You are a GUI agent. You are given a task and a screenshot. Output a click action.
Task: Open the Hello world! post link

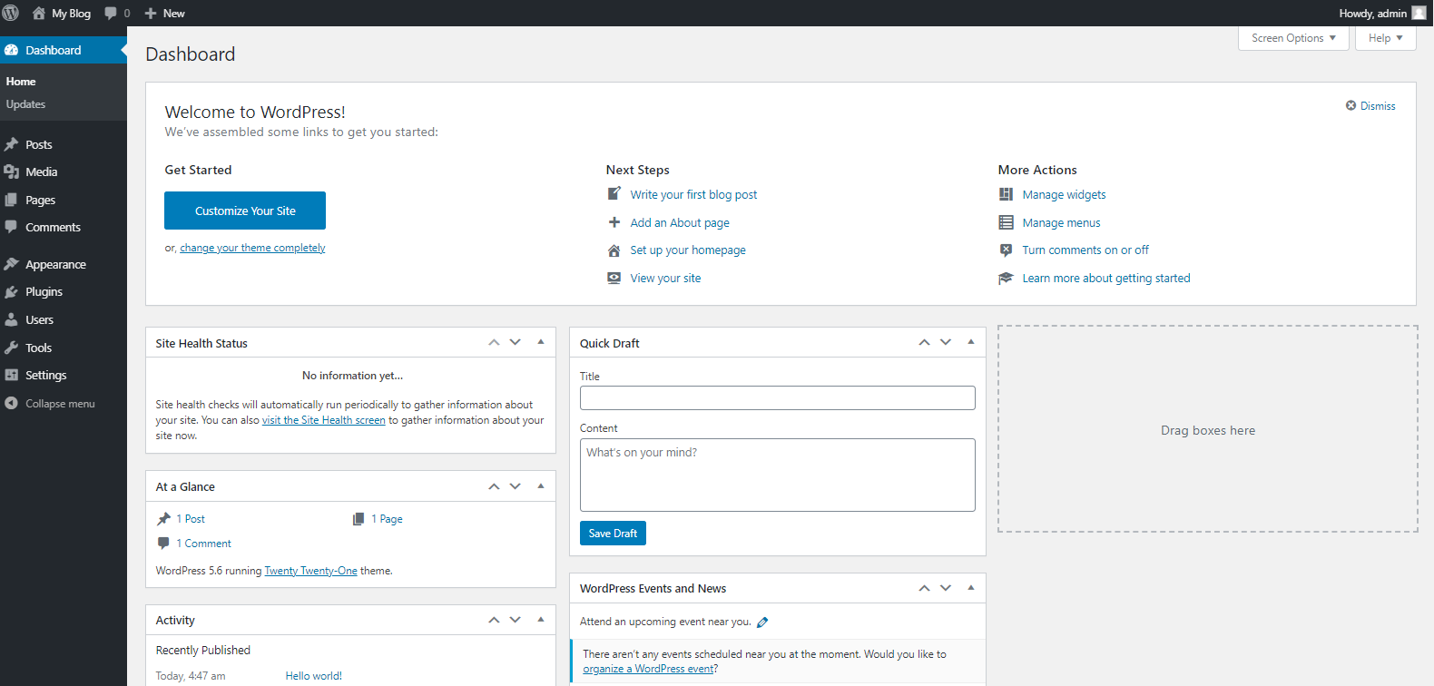pos(314,676)
